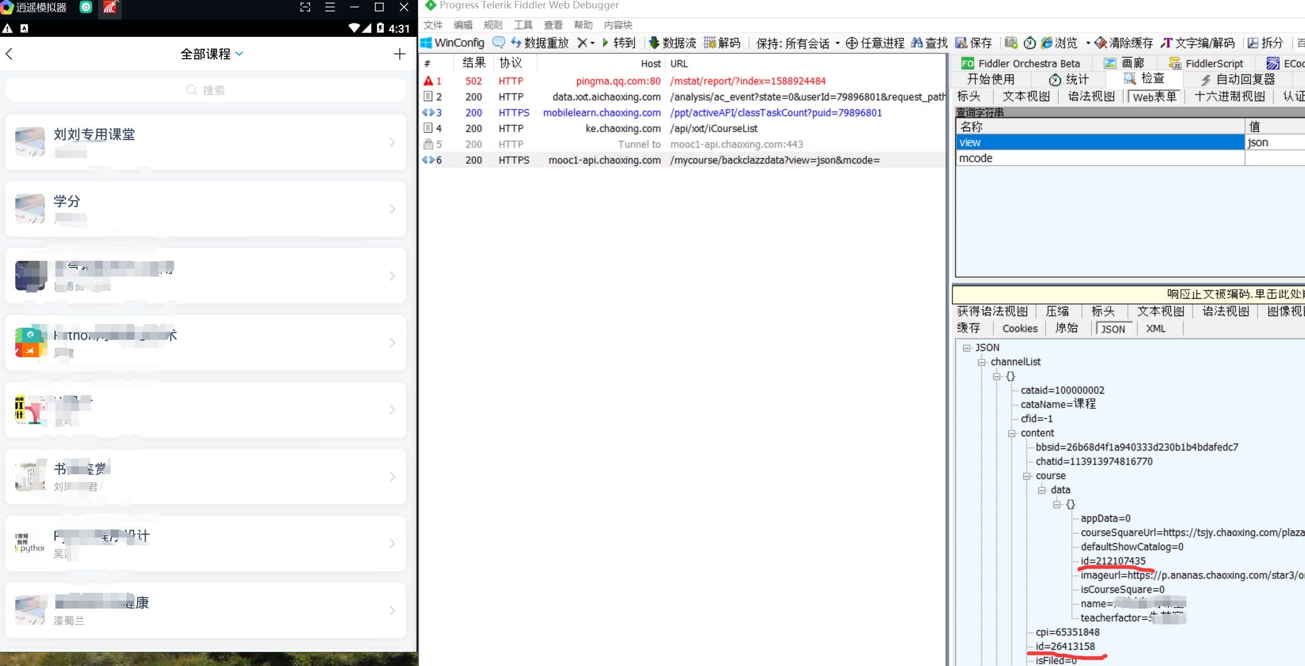Open the 查看 (View) menu

click(553, 25)
